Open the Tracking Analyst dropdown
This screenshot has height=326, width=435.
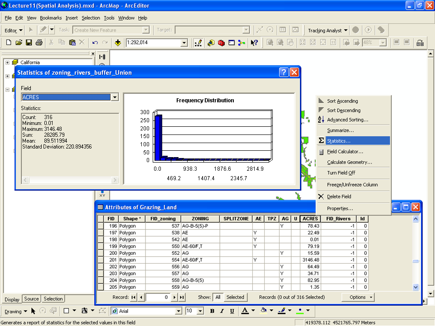(328, 30)
